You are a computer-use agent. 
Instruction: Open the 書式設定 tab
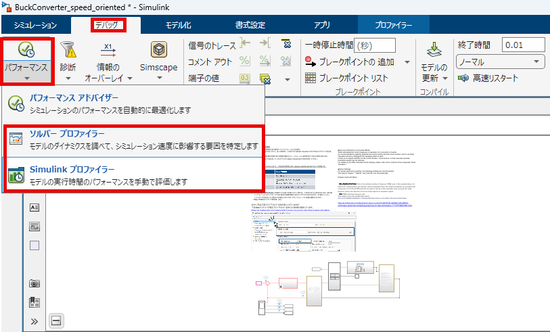click(250, 26)
